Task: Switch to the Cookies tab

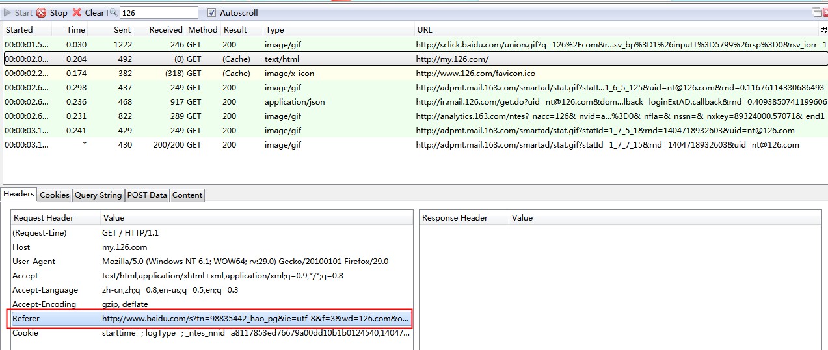Action: coord(55,195)
